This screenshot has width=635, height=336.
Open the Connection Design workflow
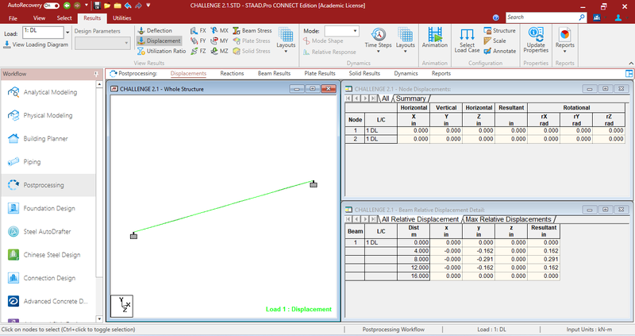[x=48, y=278]
